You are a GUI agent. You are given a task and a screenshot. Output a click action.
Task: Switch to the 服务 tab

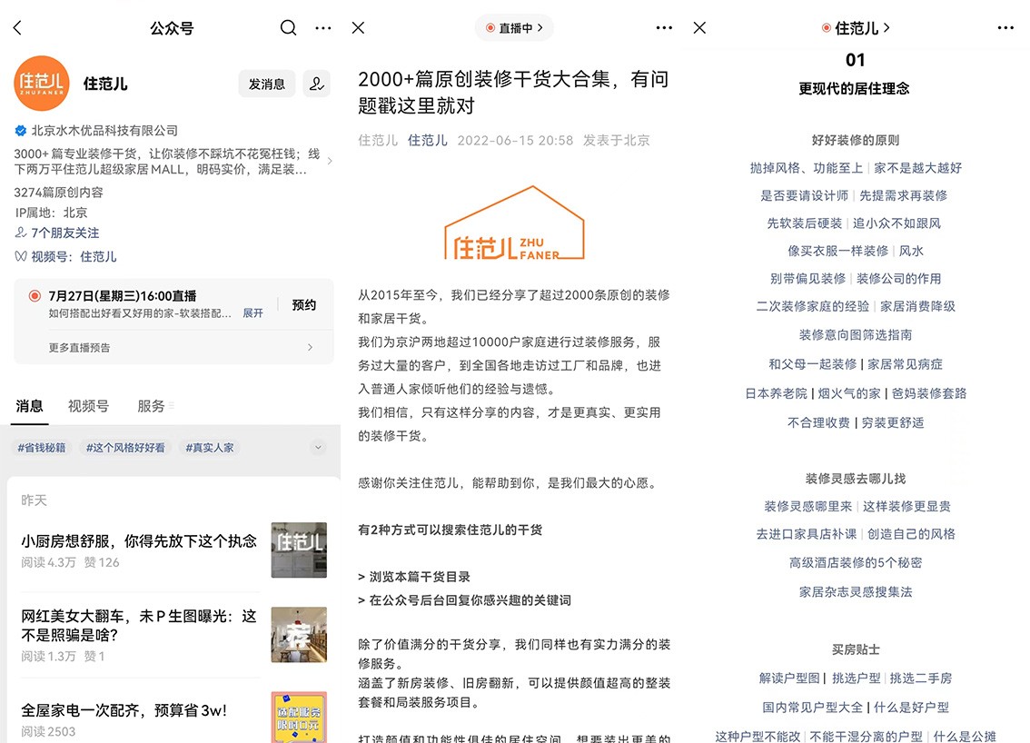pos(152,406)
